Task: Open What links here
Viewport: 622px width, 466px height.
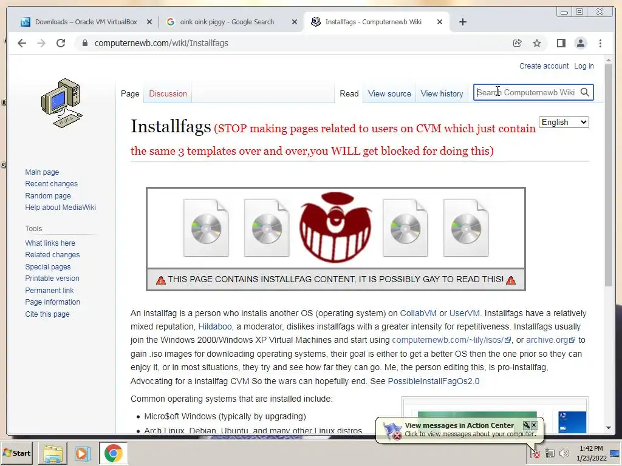Action: [x=50, y=243]
